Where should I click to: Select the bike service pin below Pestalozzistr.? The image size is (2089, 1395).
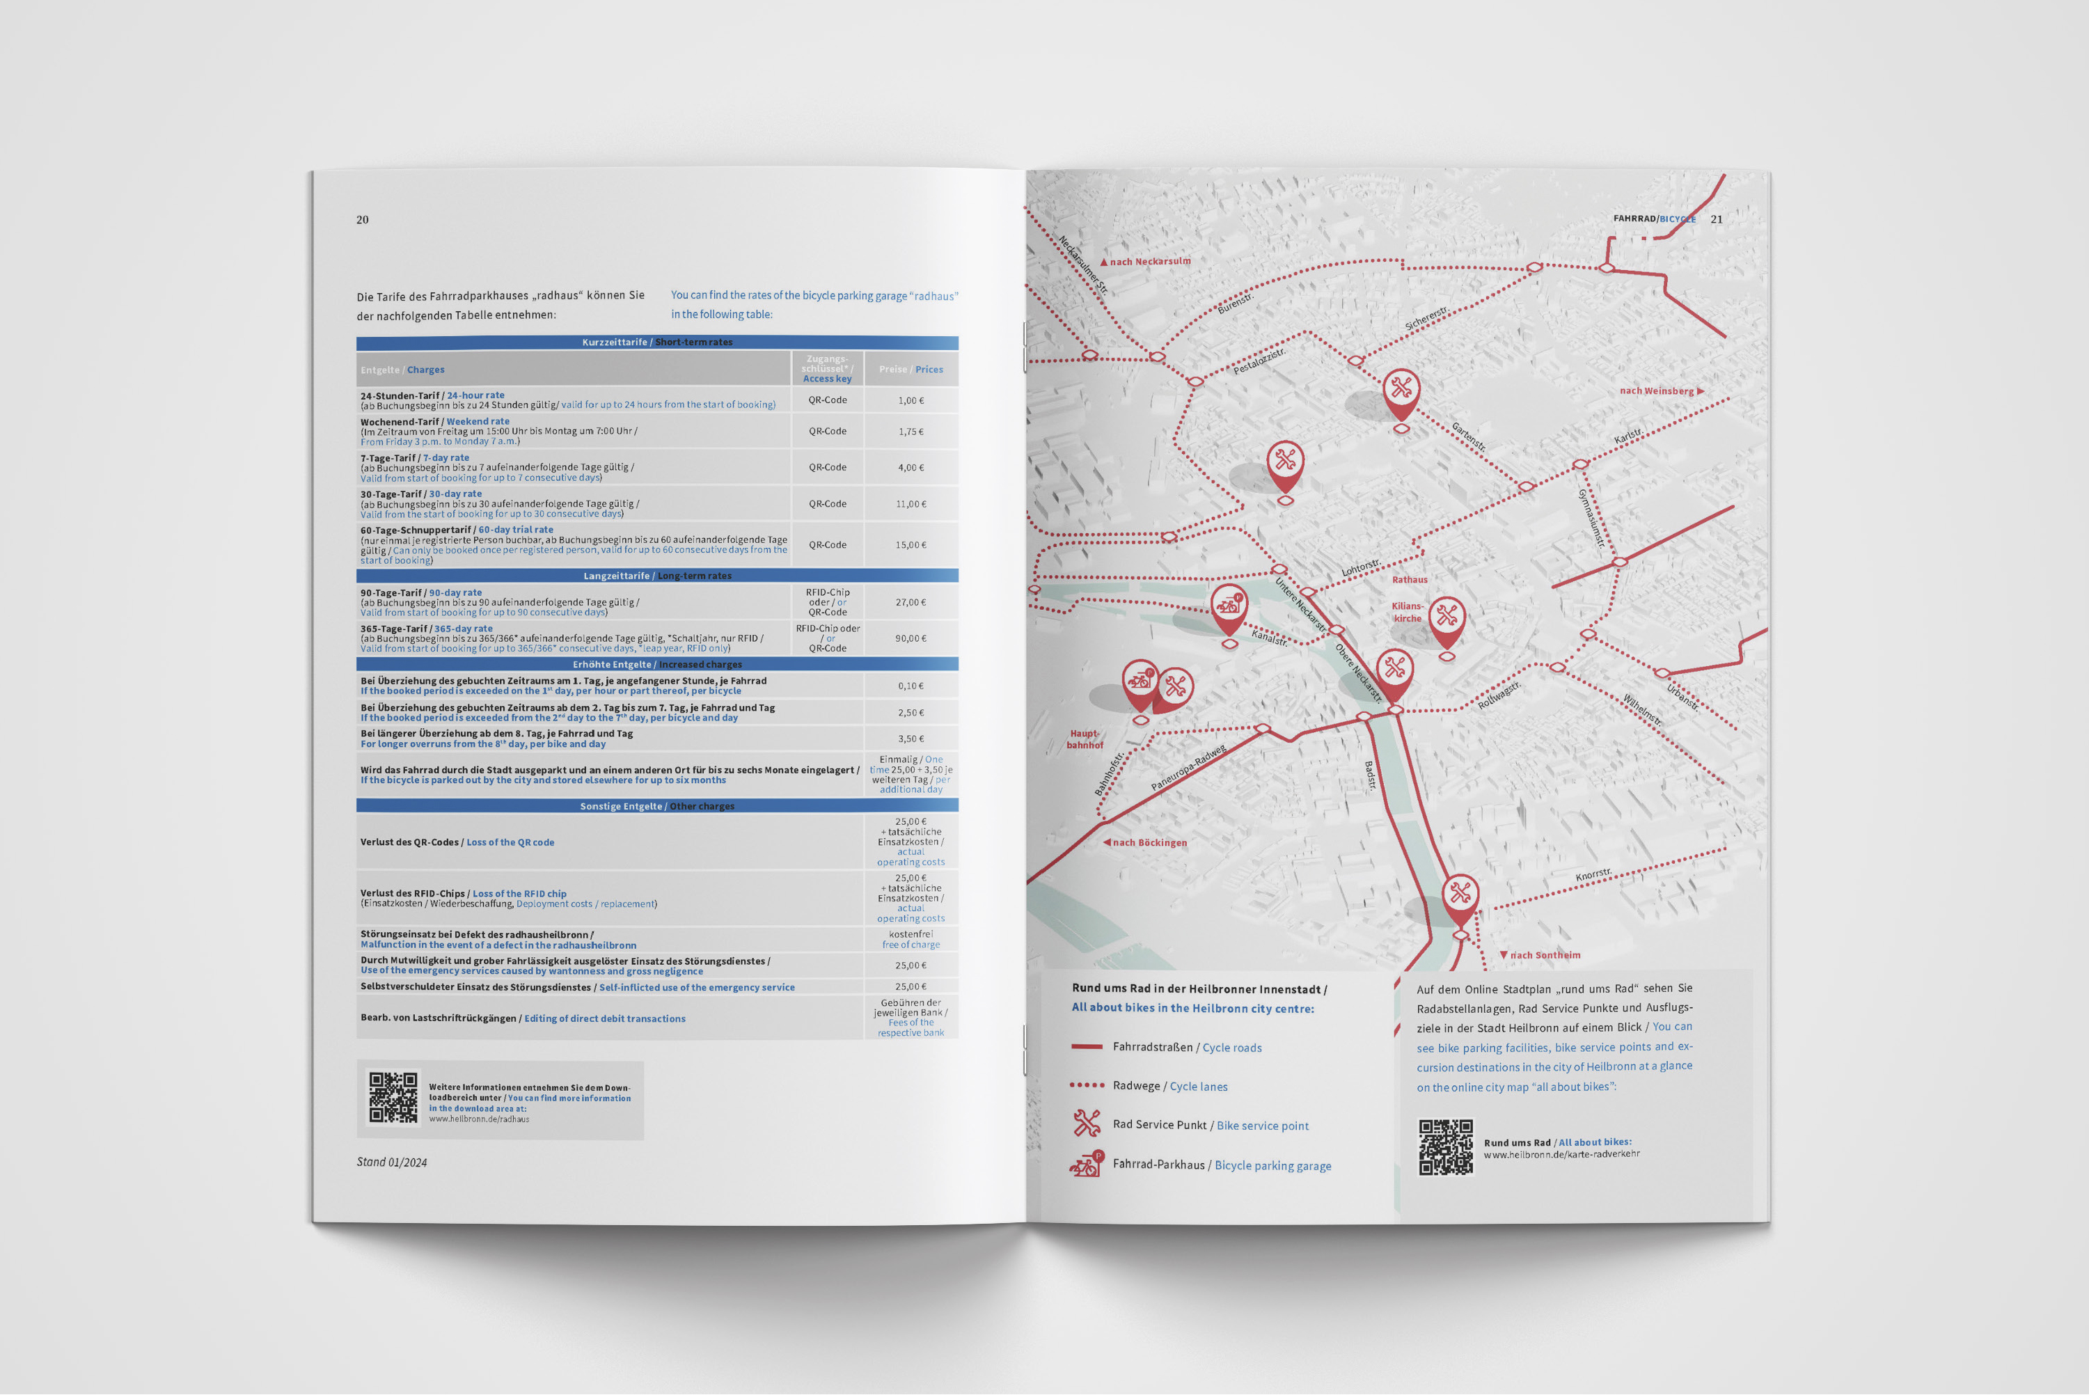point(1286,461)
